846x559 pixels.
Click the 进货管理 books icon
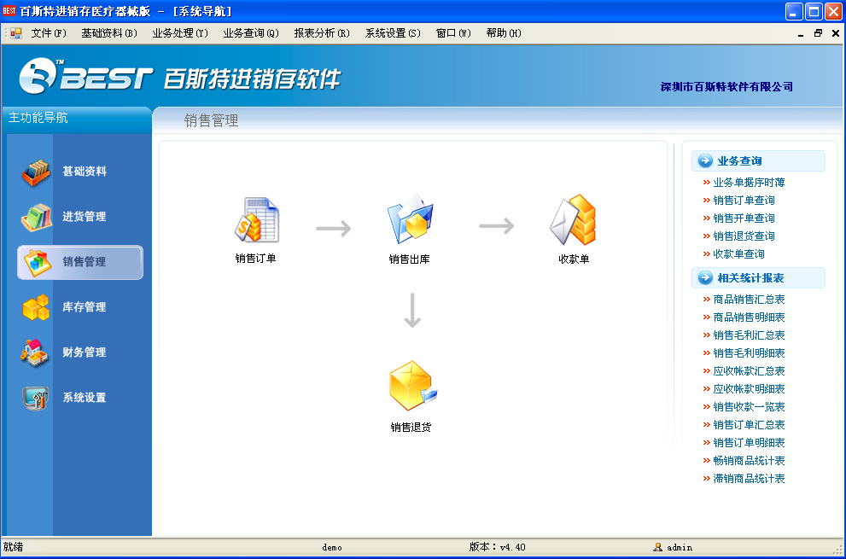tap(36, 218)
